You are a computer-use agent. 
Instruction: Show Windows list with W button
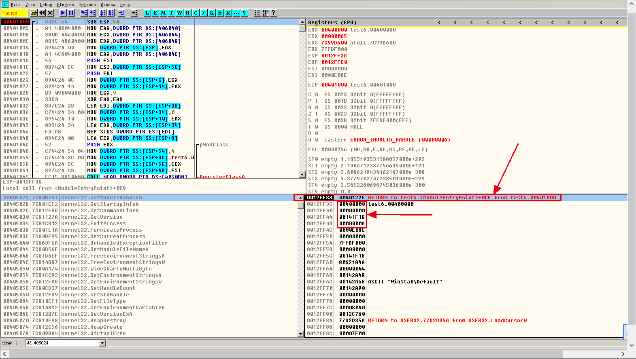[180, 13]
